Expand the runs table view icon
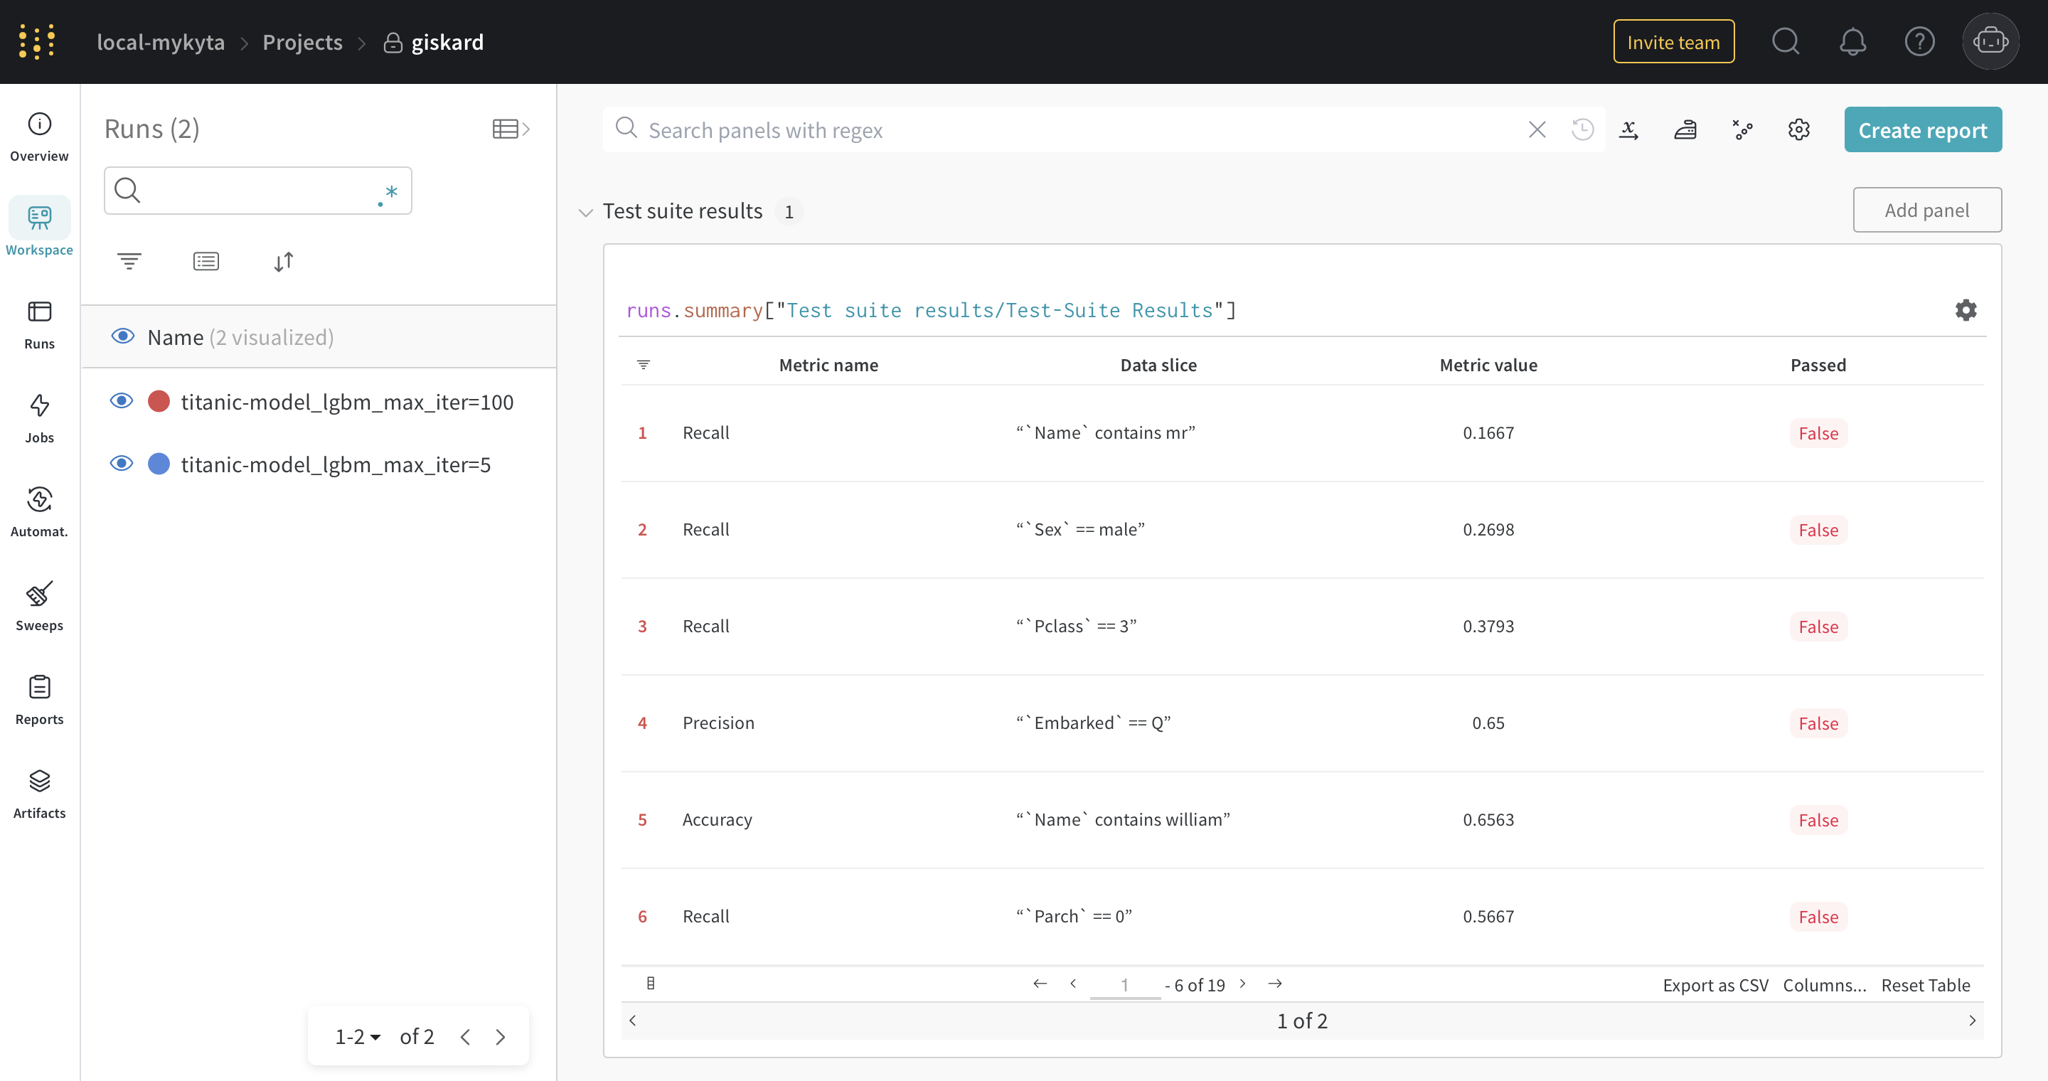 pos(511,129)
